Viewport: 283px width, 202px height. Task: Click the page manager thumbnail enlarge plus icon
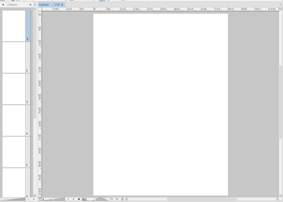(x=33, y=199)
